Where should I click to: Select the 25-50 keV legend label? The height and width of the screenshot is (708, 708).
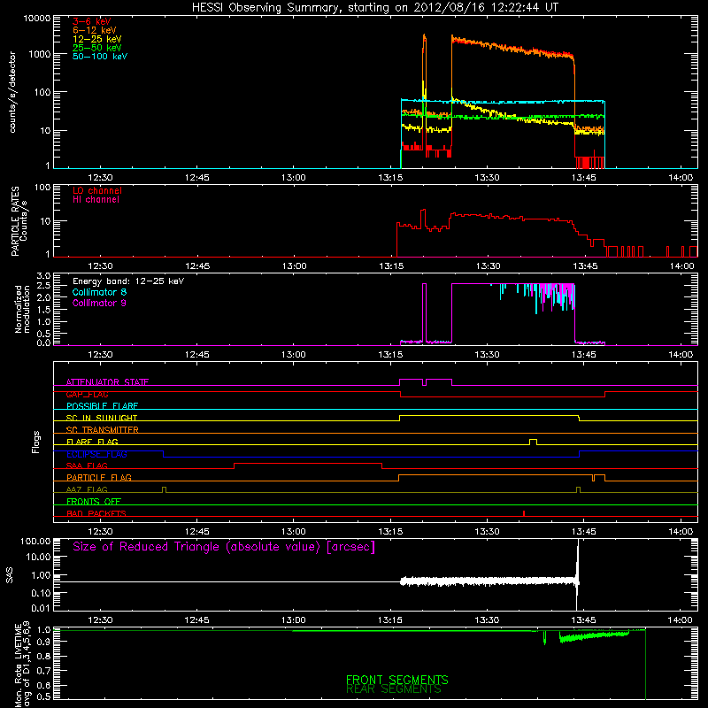pos(97,48)
